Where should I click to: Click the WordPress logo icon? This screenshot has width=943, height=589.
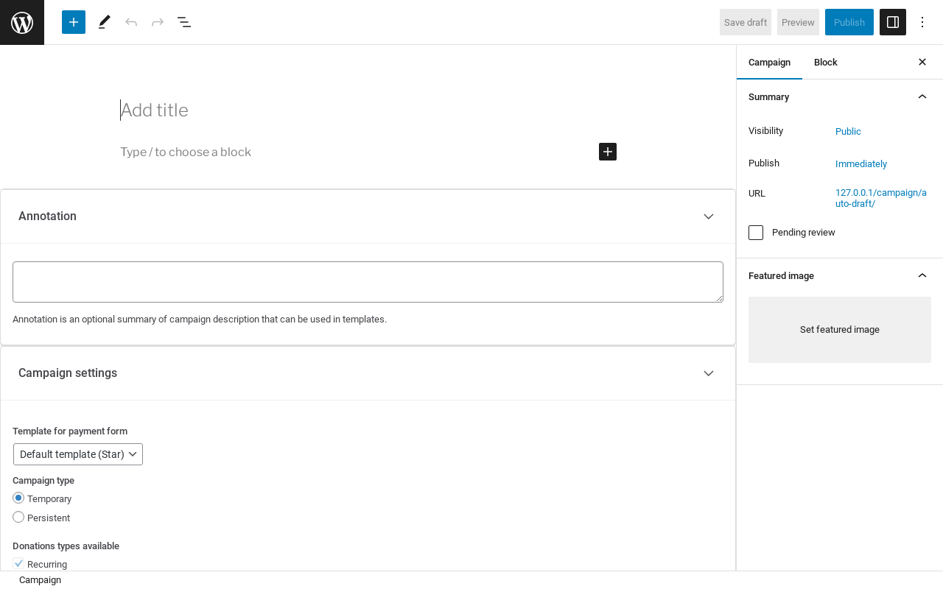(22, 22)
